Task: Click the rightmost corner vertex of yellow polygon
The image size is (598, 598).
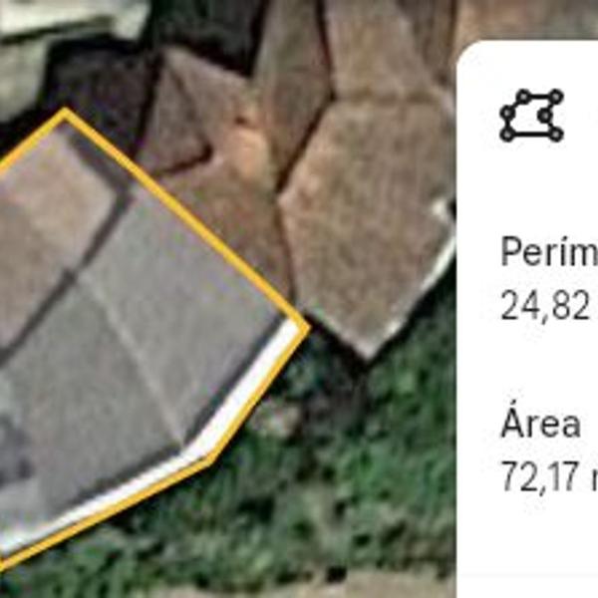Action: click(306, 327)
